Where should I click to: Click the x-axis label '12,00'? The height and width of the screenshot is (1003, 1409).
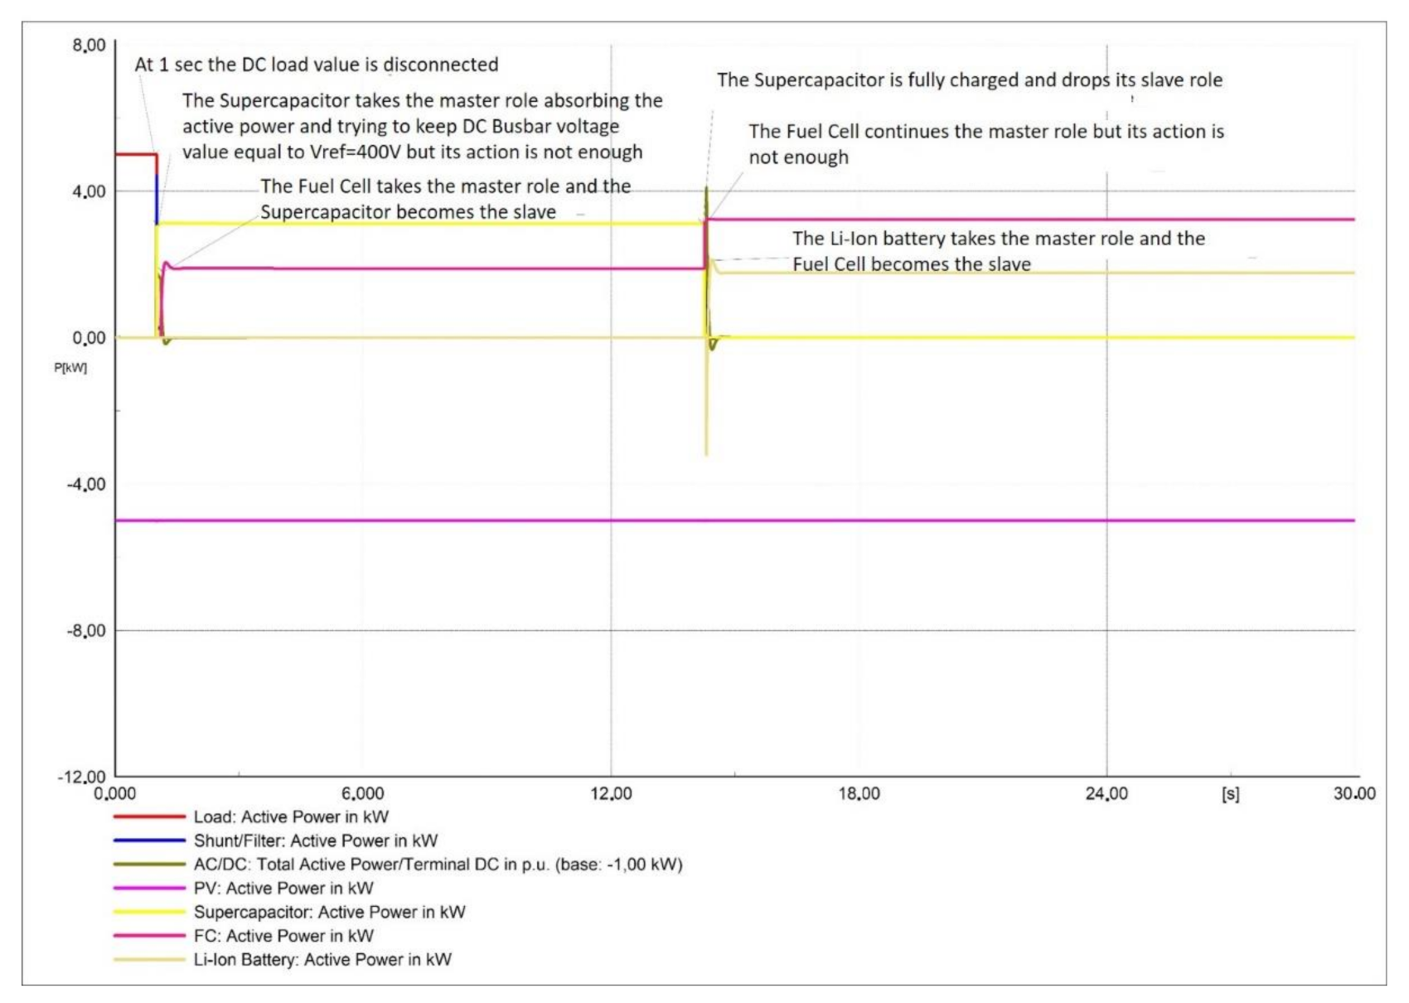(x=611, y=794)
